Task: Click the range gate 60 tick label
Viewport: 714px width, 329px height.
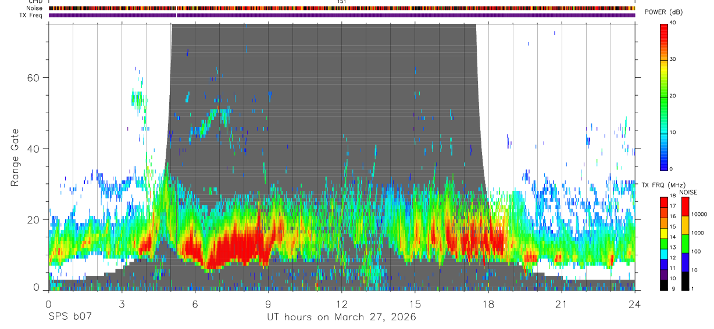Action: click(x=34, y=77)
